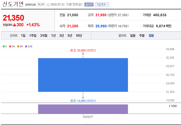
Task: Select the 3개월 line chart tab
Action: click(x=44, y=35)
